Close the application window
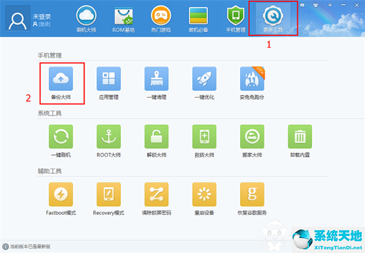365x253 pixels. (356, 5)
